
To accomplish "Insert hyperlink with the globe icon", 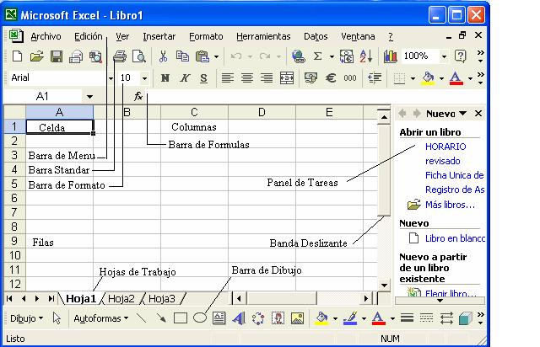I will 298,56.
